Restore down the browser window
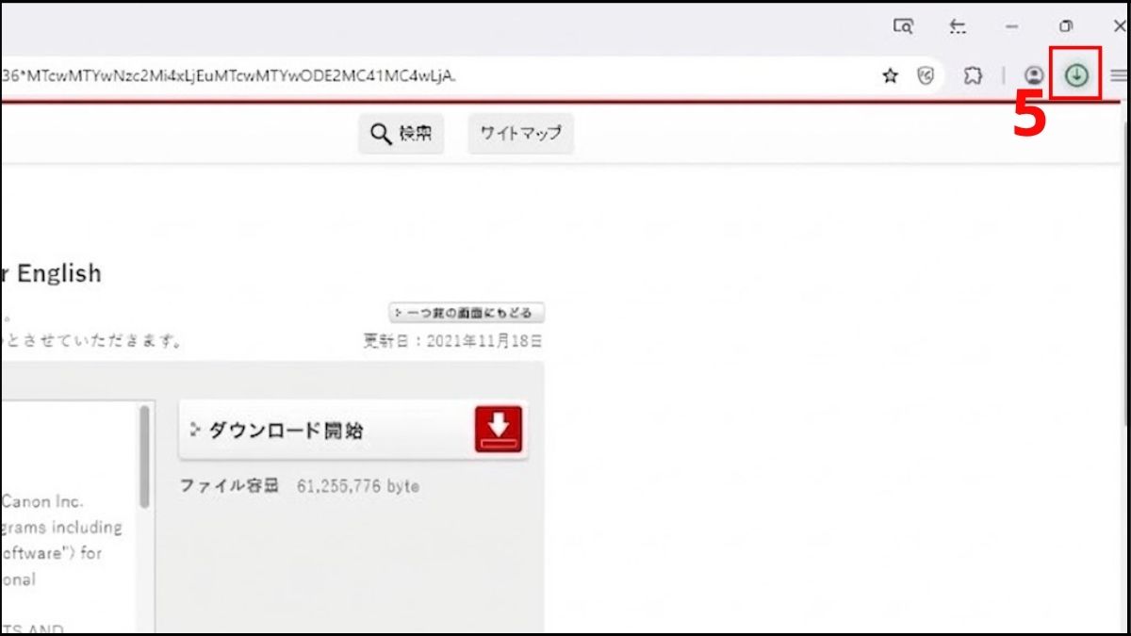Screen dimensions: 1131x636 pyautogui.click(x=1066, y=26)
